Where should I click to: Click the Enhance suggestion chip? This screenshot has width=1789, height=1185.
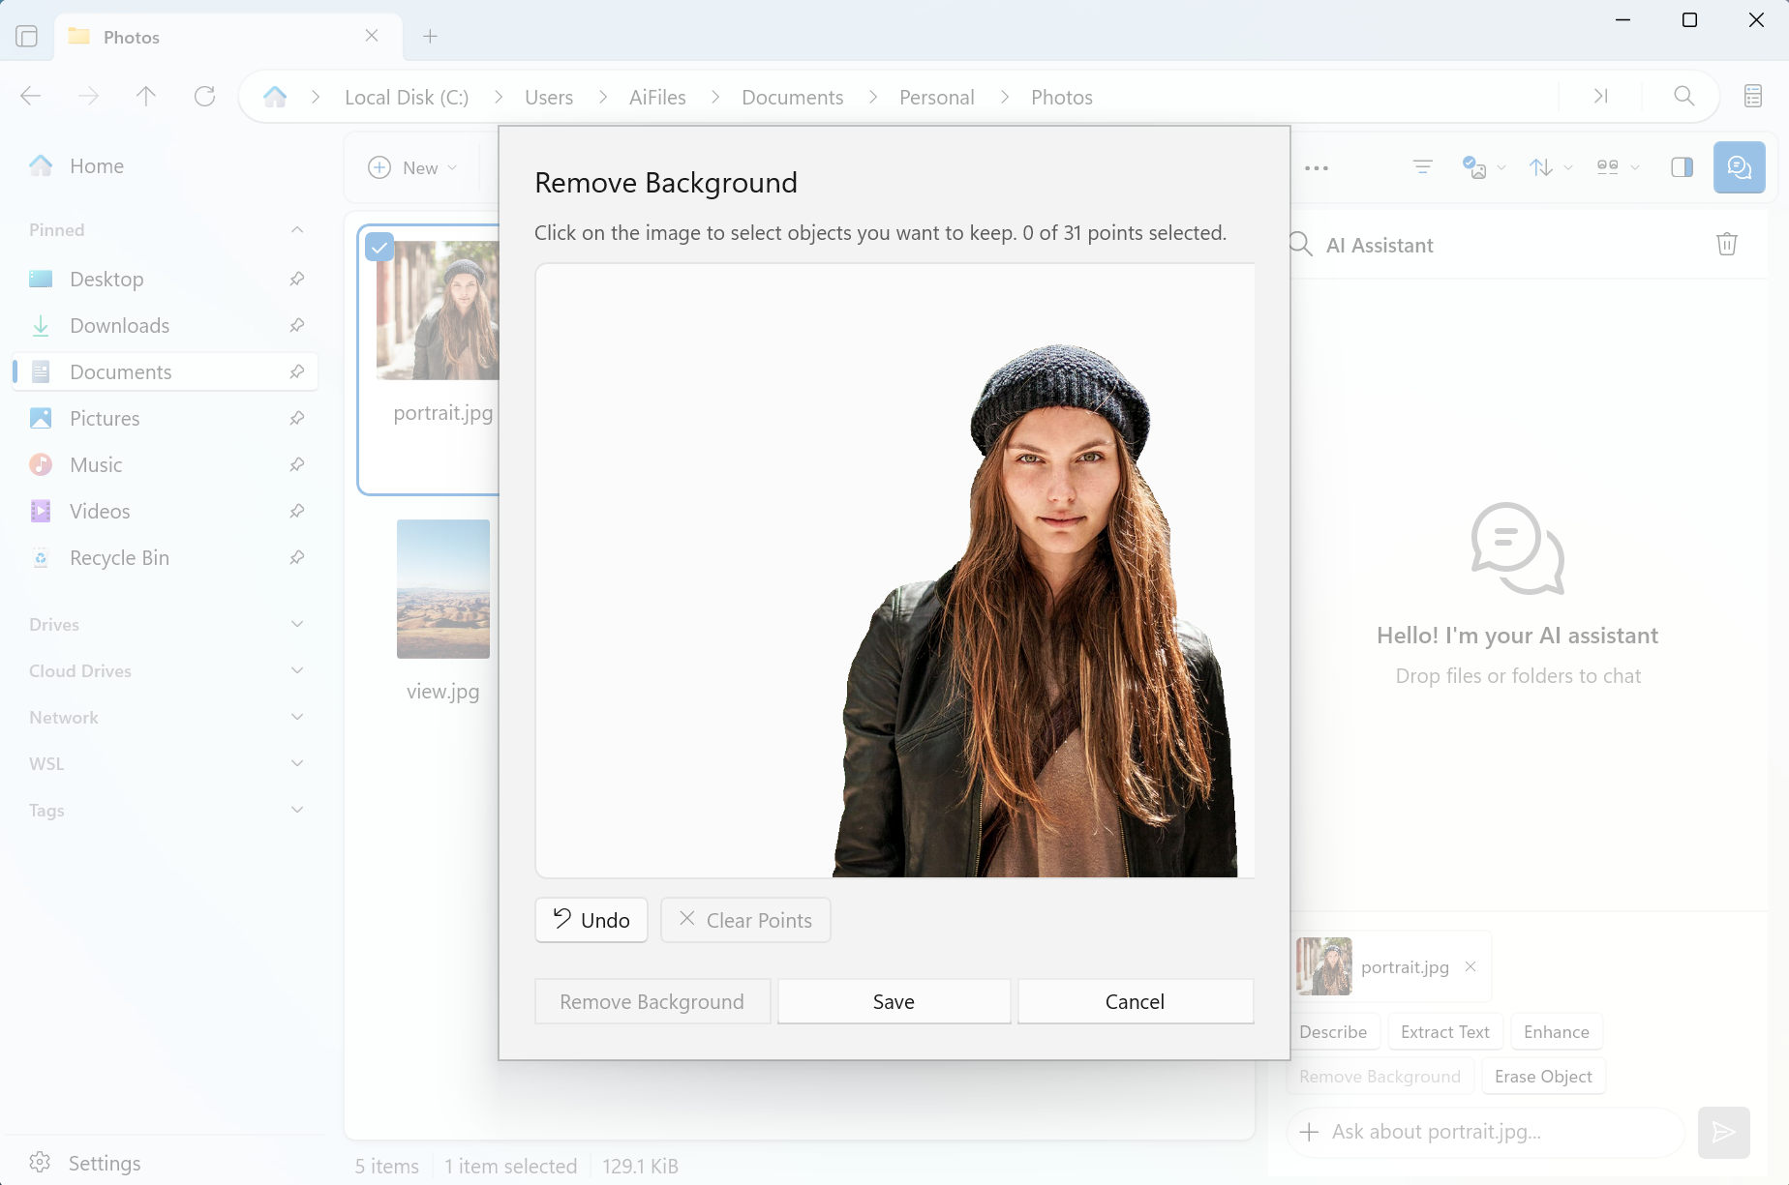(1557, 1031)
